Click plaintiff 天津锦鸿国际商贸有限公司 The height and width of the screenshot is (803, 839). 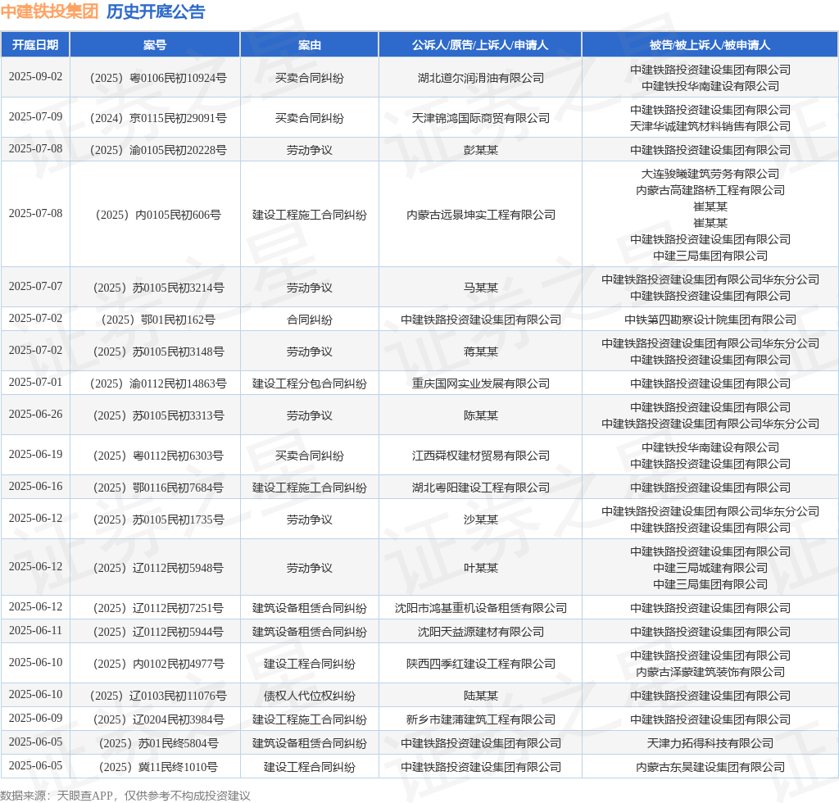[x=480, y=118]
